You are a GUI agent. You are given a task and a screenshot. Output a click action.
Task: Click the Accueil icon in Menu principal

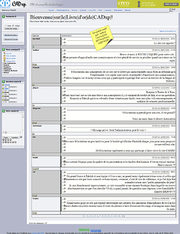click(5, 53)
